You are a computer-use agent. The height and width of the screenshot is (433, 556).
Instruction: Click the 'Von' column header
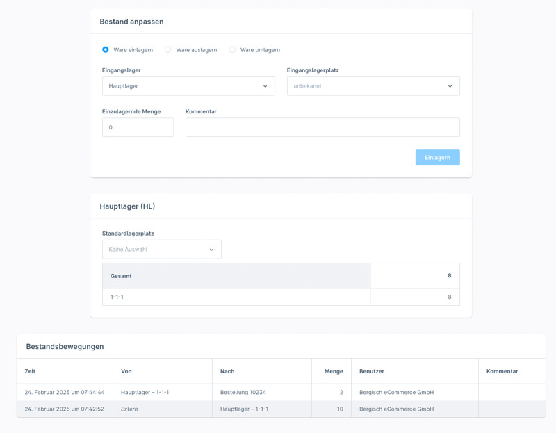(x=126, y=371)
